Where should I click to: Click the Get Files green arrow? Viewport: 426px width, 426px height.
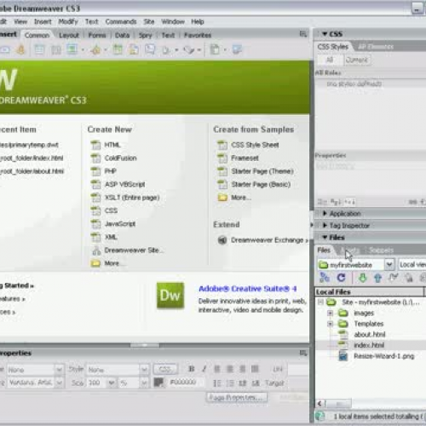tap(362, 278)
